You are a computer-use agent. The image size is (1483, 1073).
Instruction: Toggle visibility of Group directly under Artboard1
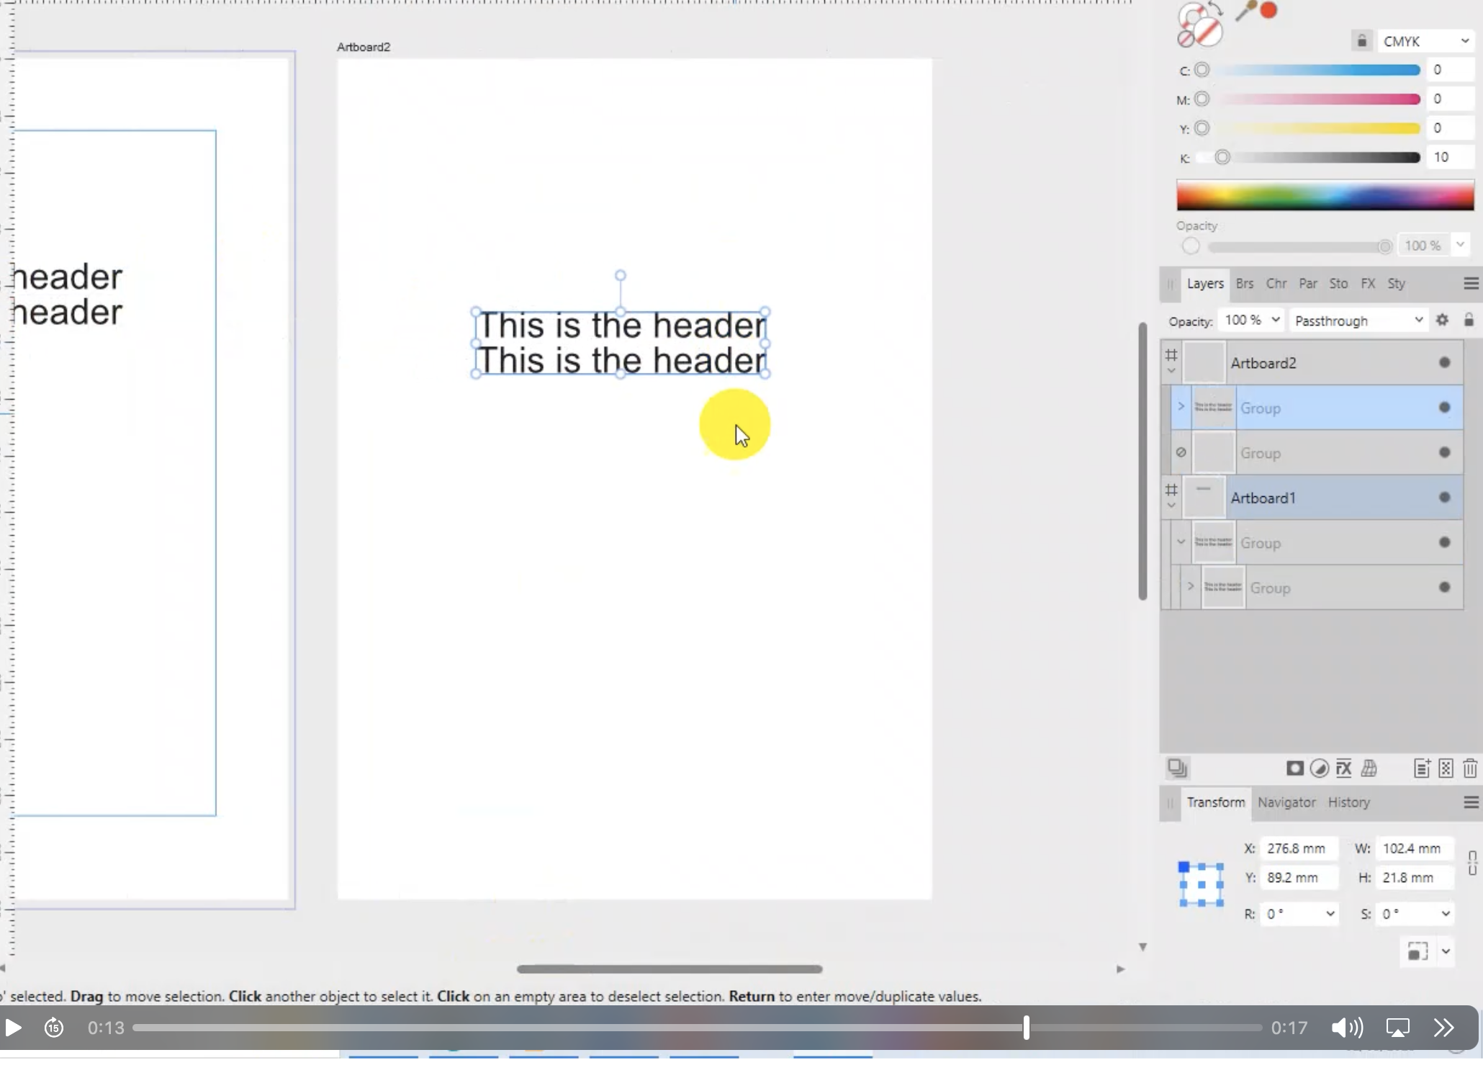1444,542
